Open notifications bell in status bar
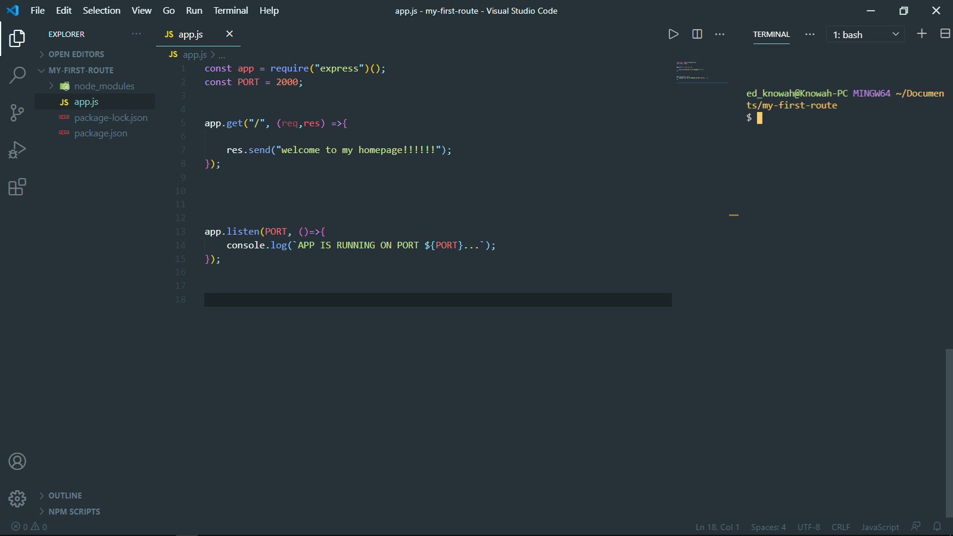Viewport: 953px width, 536px height. coord(937,526)
